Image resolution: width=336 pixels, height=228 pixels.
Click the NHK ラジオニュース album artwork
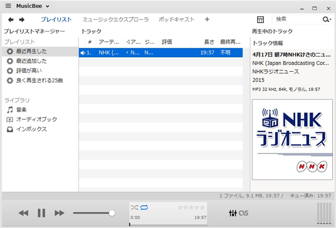coord(292,139)
